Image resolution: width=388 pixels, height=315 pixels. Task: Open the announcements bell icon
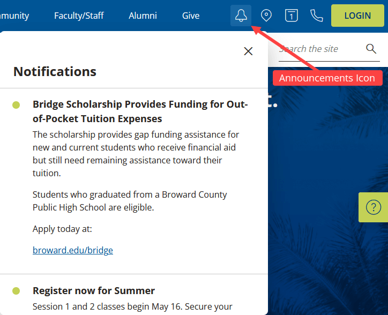point(241,16)
